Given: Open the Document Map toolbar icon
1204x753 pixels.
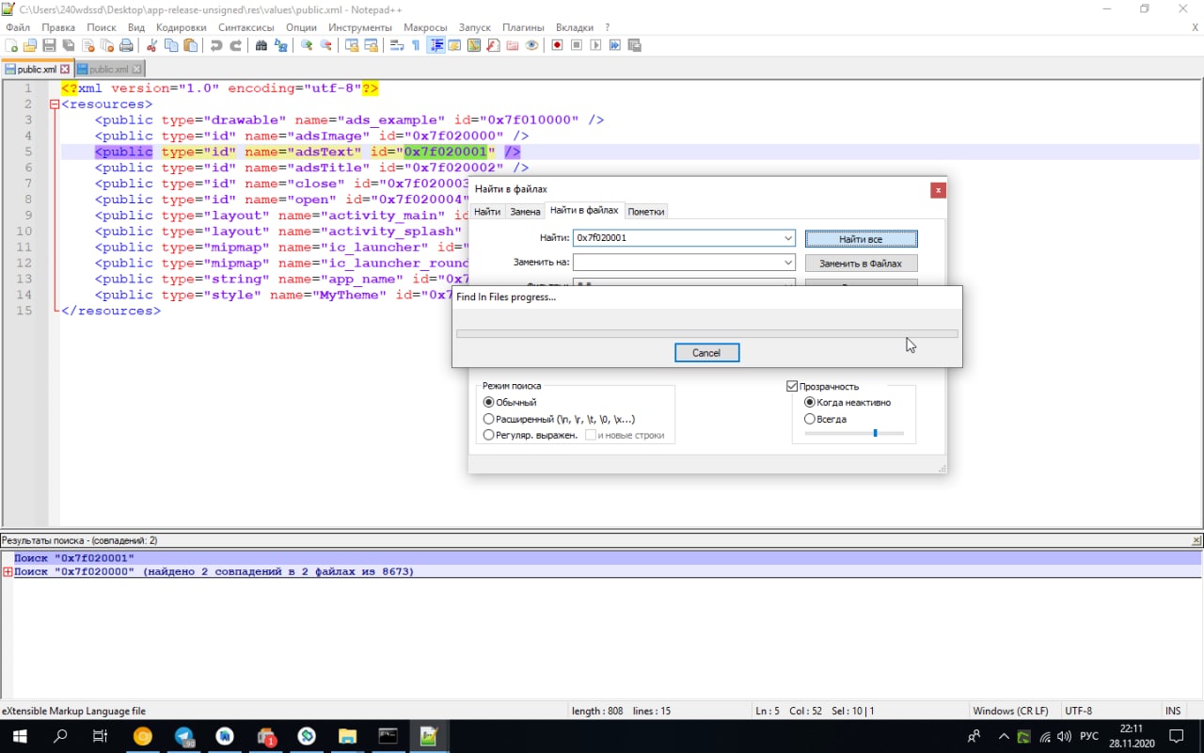Looking at the screenshot, I should coord(474,45).
